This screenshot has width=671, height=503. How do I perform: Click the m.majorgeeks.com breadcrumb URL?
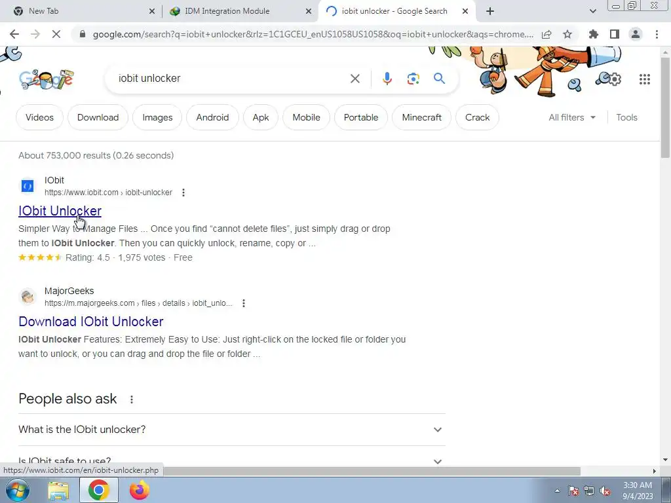(138, 303)
